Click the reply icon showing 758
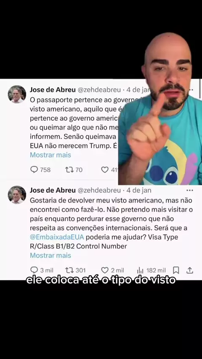This screenshot has height=359, width=202. (34, 169)
